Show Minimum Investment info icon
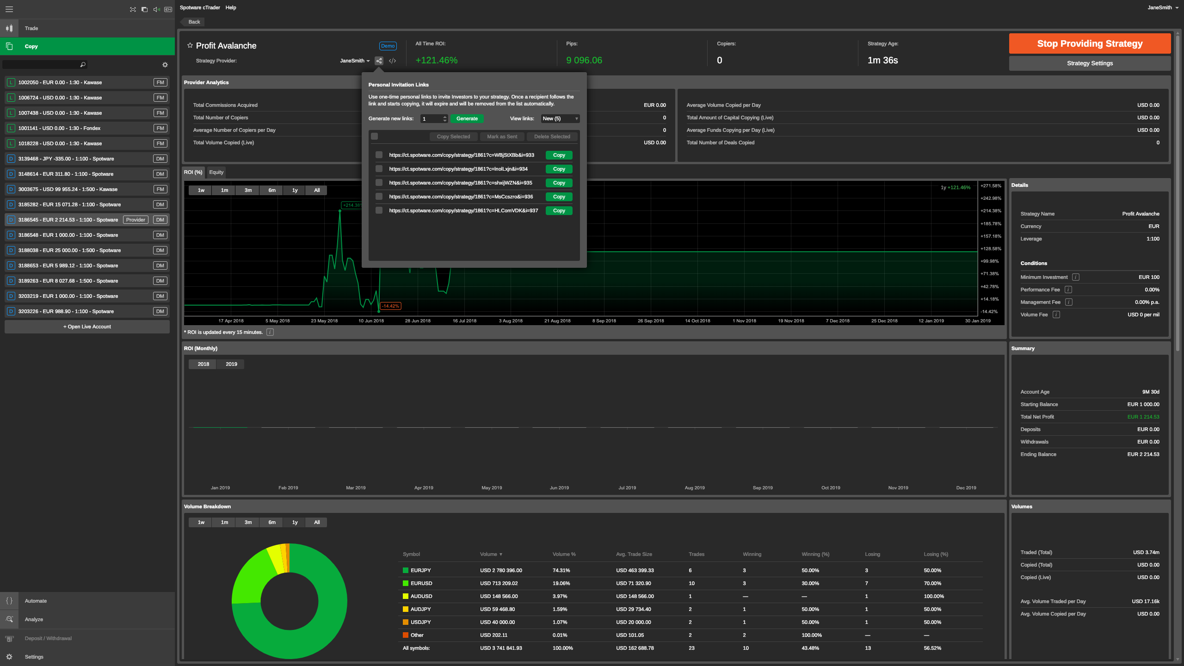Screen dimensions: 1184x666 pos(1076,277)
